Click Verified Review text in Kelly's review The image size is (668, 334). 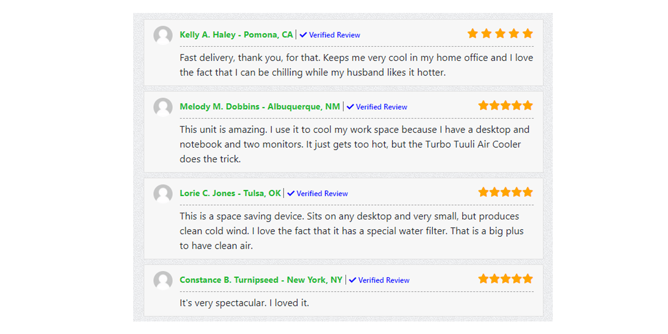(334, 35)
